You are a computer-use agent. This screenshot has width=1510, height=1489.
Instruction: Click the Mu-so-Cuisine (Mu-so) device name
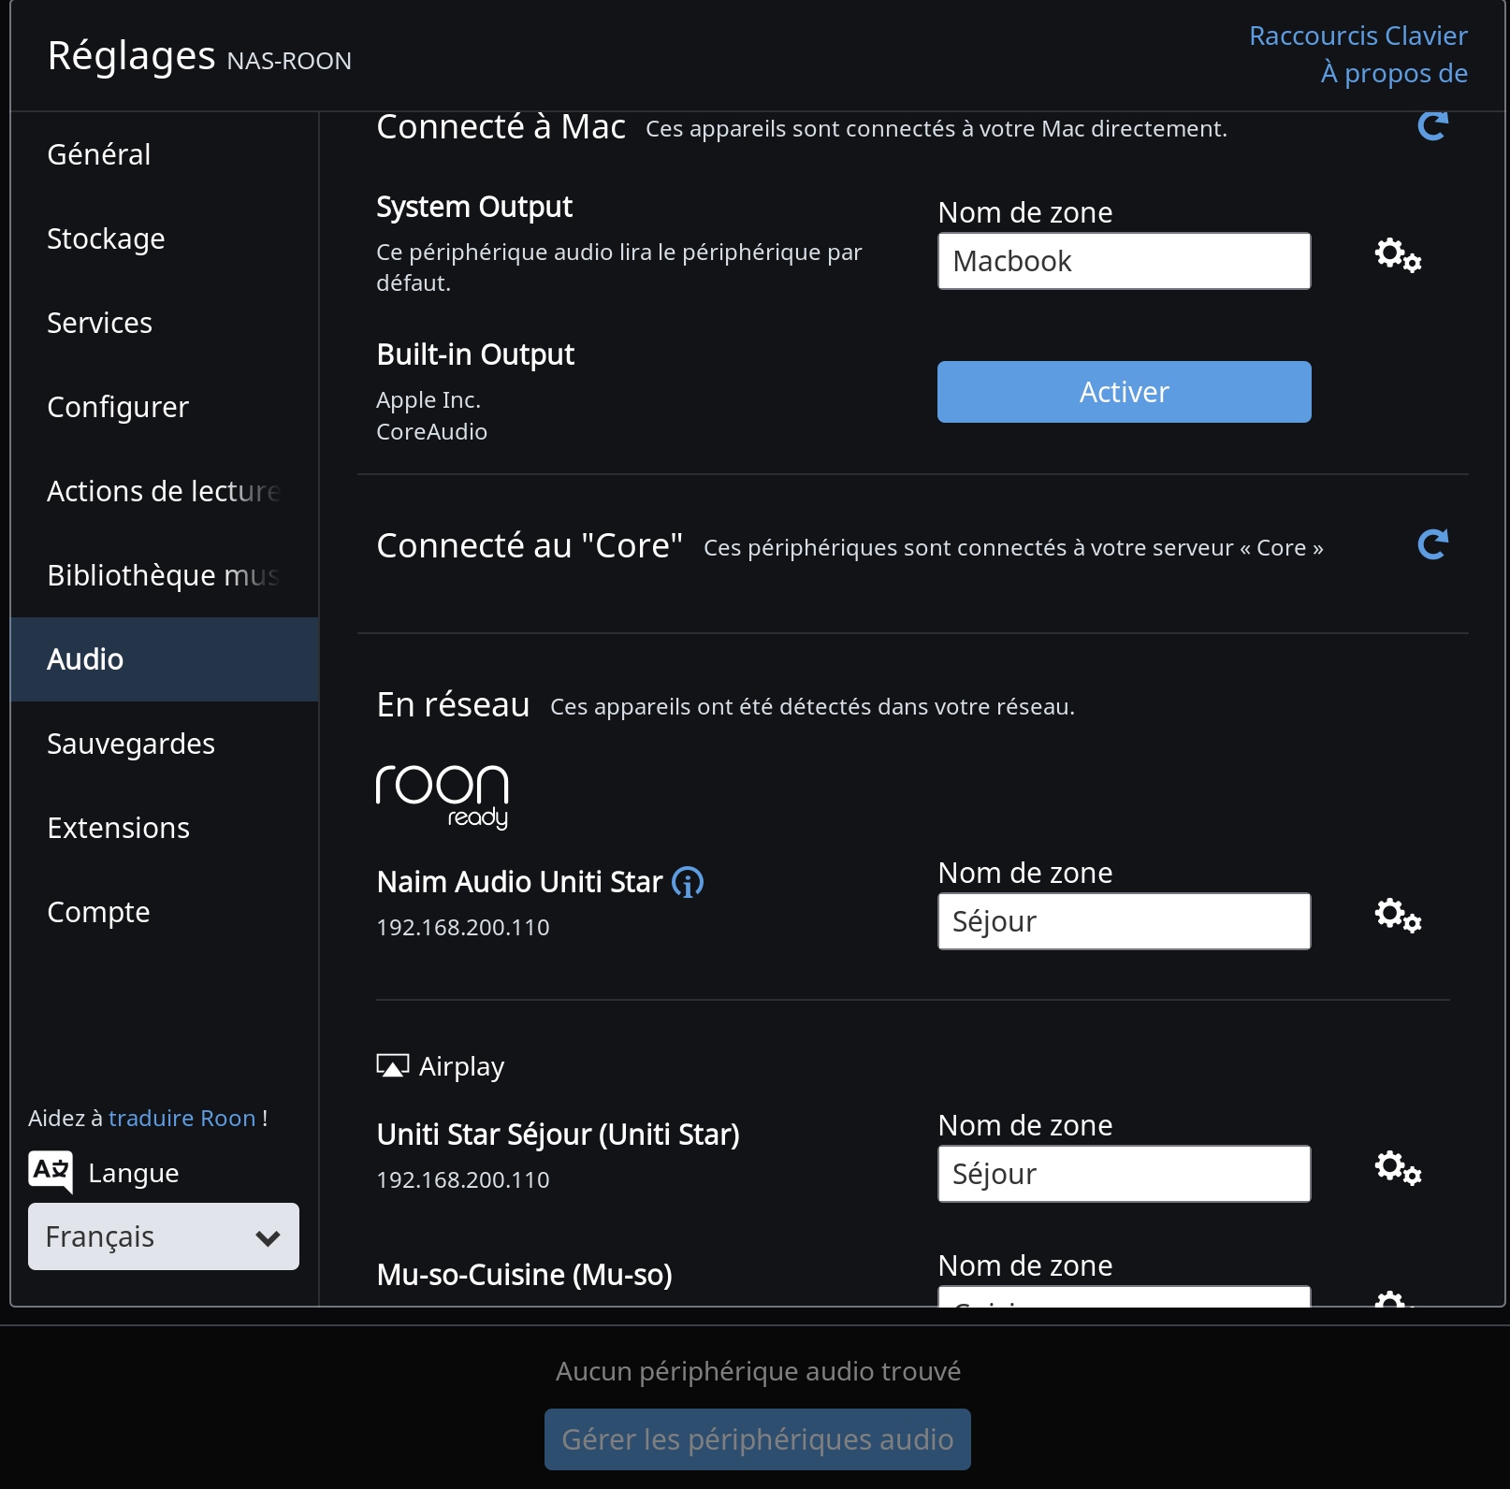click(x=524, y=1275)
